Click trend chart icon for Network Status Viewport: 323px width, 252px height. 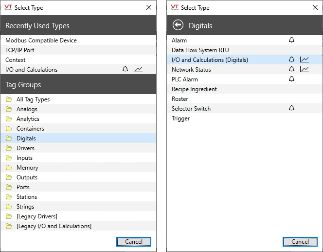304,69
